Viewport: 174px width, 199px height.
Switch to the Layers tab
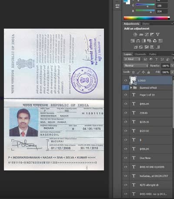click(x=127, y=54)
